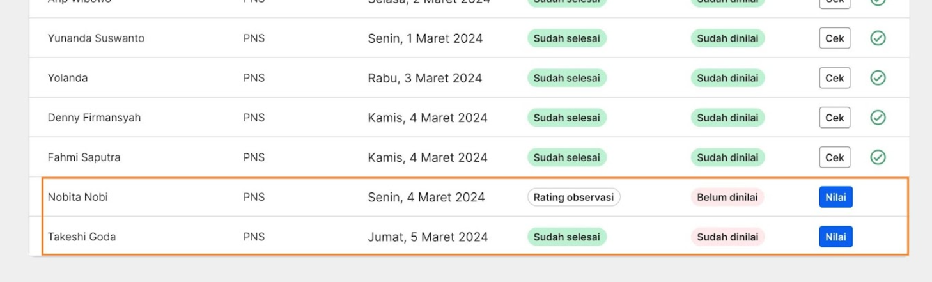Select the name Nobita Nobi

click(78, 197)
